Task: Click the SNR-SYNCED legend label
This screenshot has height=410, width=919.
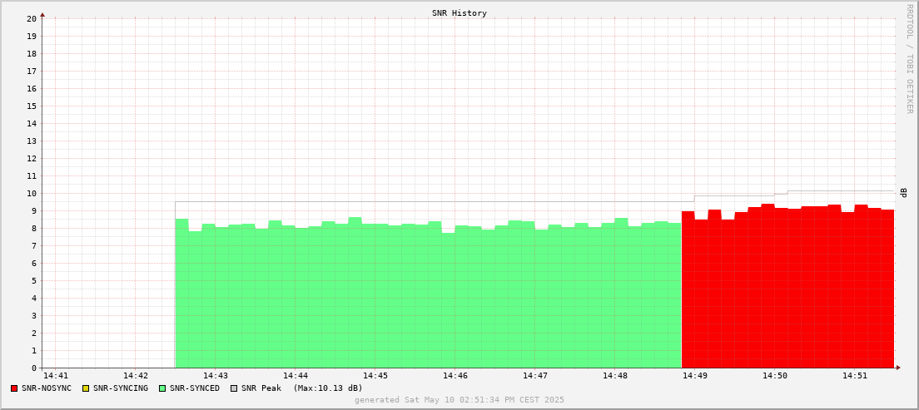Action: [x=195, y=388]
